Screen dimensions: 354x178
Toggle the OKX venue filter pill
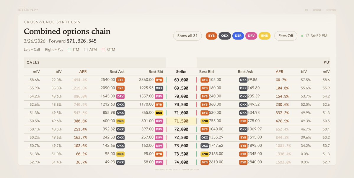coord(225,36)
